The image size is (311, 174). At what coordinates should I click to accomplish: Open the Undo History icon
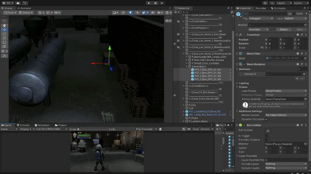click(x=265, y=3)
